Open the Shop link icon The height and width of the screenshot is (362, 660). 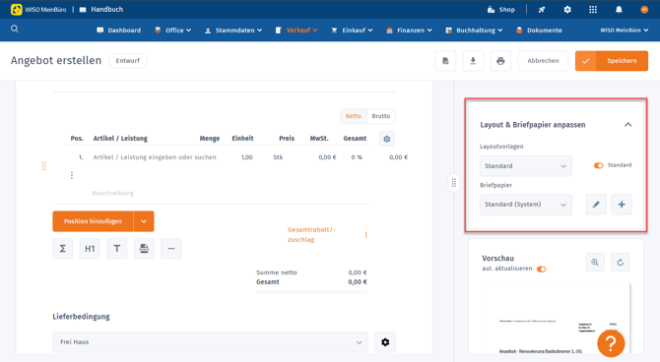pyautogui.click(x=491, y=9)
